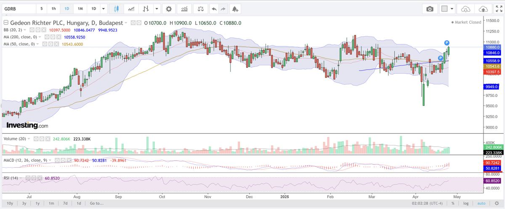Open chart properties gear icon
Image resolution: width=505 pixels, height=209 pixels.
pos(169,9)
